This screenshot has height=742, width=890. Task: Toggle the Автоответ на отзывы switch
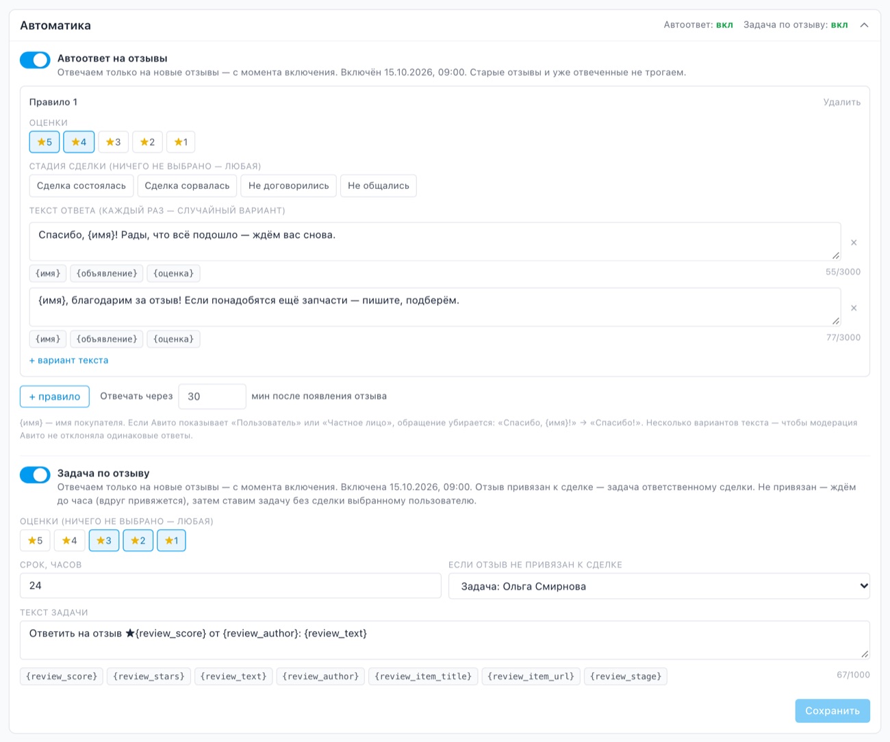(x=35, y=60)
